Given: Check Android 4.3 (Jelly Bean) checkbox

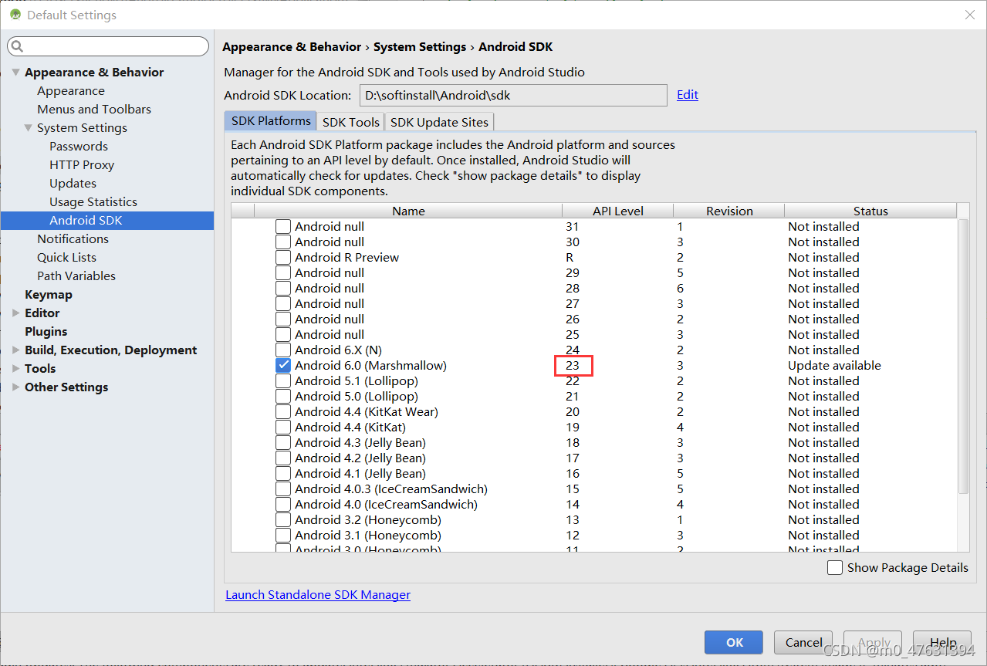Looking at the screenshot, I should (x=283, y=443).
